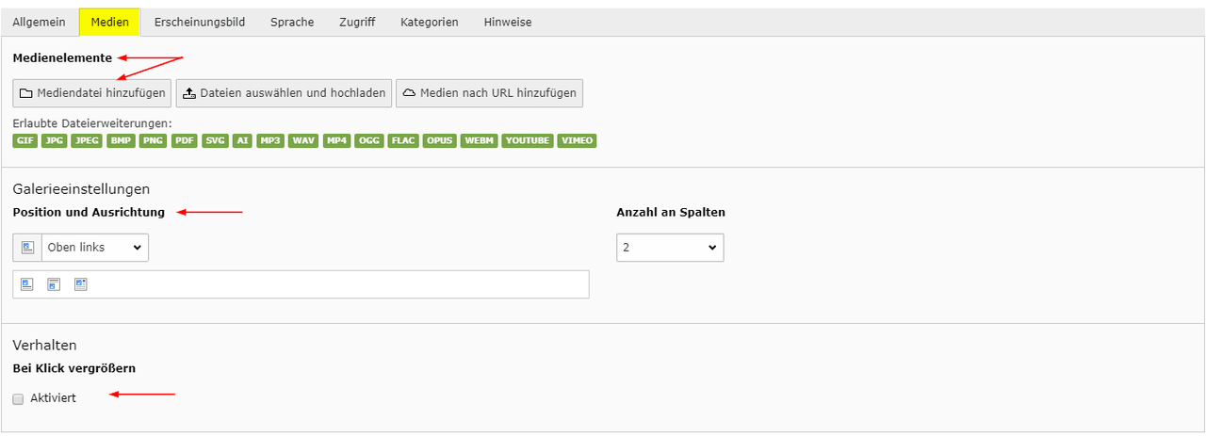Open the Oben links position dropdown
Image resolution: width=1206 pixels, height=436 pixels.
click(94, 248)
